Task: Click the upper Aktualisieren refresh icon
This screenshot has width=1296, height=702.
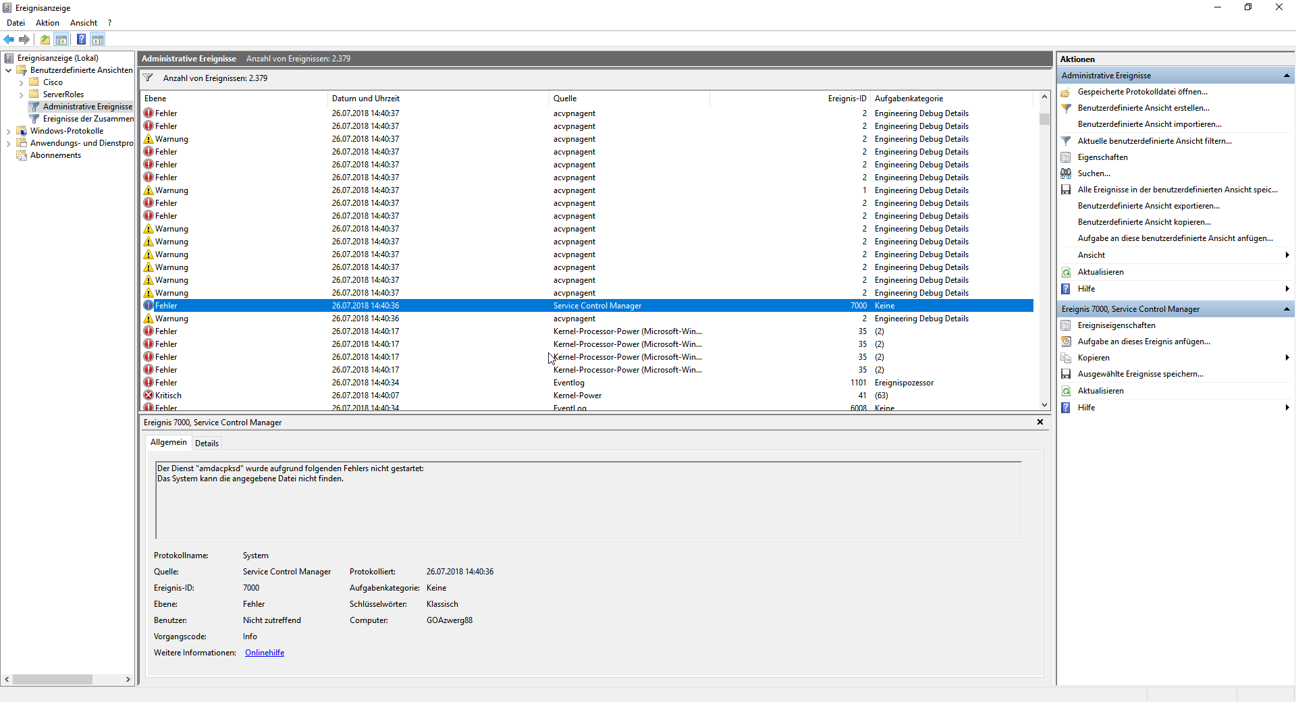Action: [x=1066, y=272]
